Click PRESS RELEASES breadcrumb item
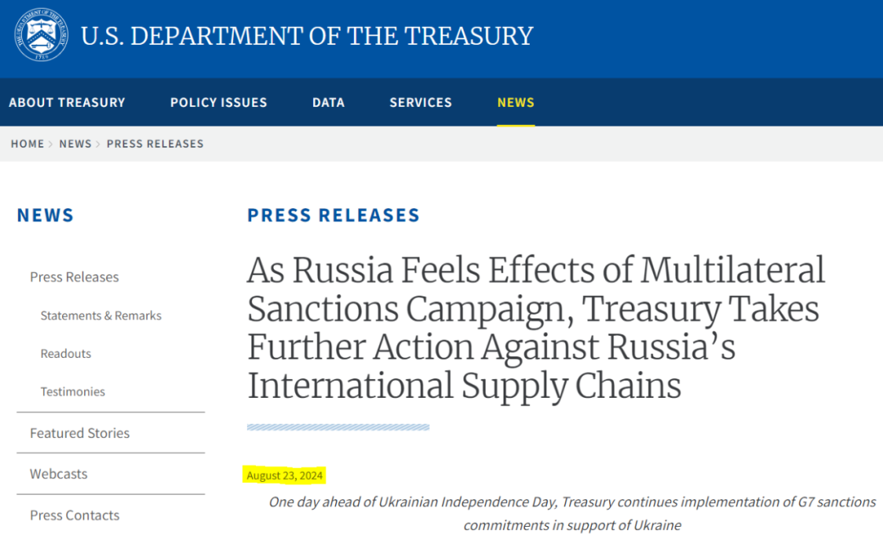Viewport: 883px width, 535px height. click(x=155, y=144)
